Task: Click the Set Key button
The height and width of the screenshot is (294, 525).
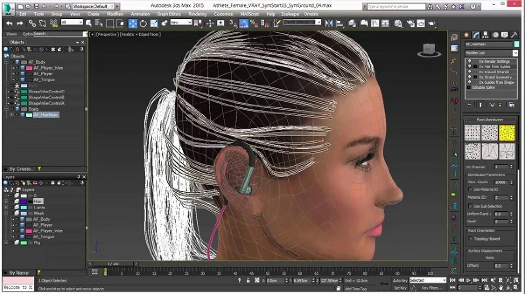Action: [x=400, y=288]
